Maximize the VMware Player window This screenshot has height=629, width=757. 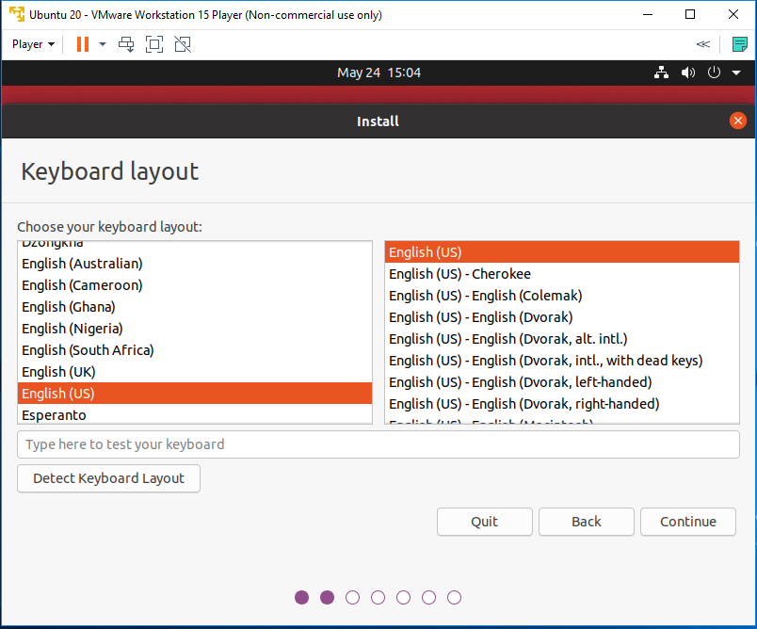pyautogui.click(x=690, y=14)
